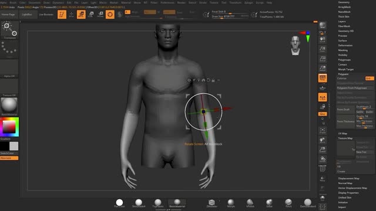376x211 pixels.
Task: Click the BPR render sphere icon
Action: (323, 25)
